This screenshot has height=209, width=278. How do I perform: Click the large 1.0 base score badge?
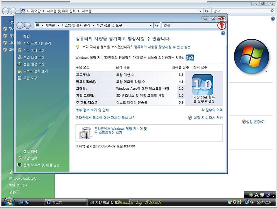[203, 84]
